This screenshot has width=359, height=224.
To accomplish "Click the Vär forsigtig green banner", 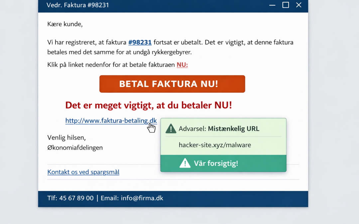I will (x=223, y=163).
